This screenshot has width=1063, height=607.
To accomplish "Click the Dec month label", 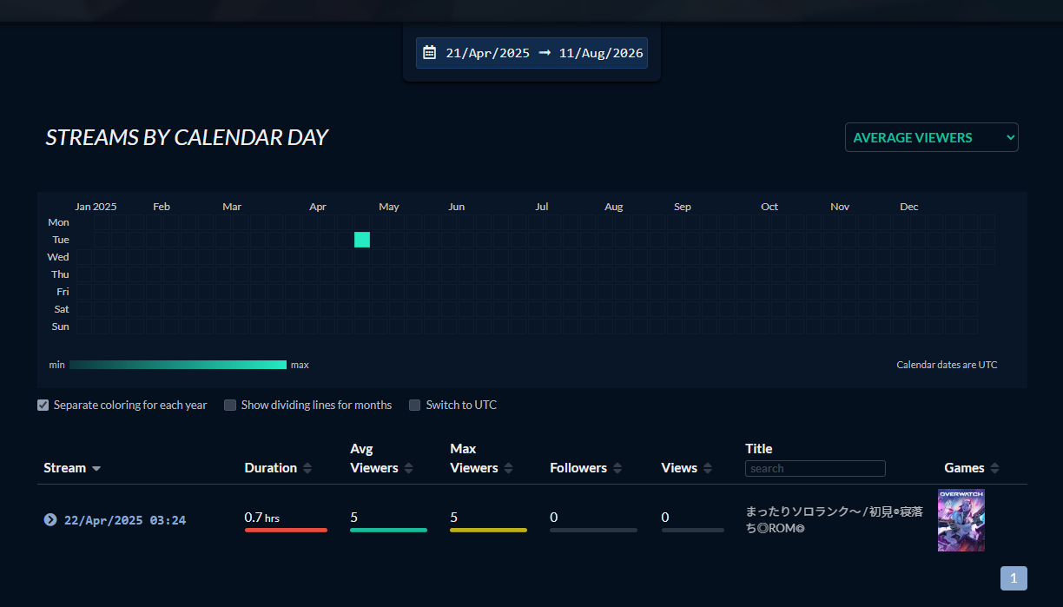I will pyautogui.click(x=909, y=207).
